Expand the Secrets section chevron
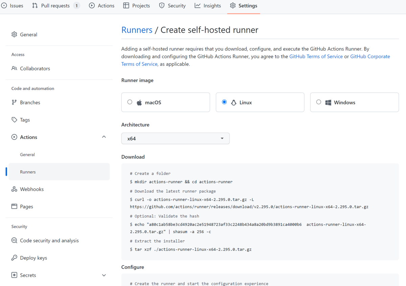The height and width of the screenshot is (286, 406). (104, 275)
